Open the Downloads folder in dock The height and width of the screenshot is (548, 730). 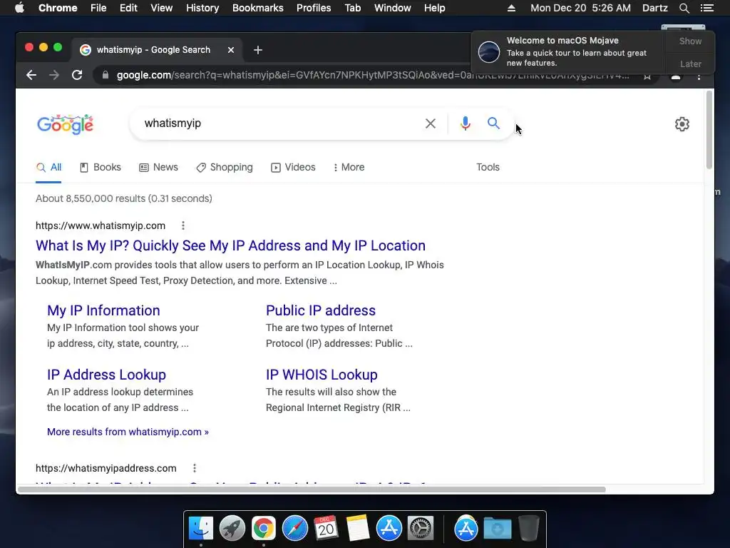coord(497,529)
